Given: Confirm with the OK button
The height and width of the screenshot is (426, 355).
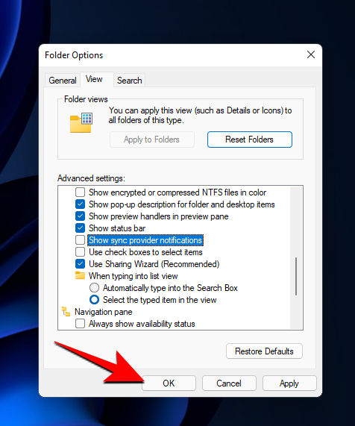Looking at the screenshot, I should point(169,383).
